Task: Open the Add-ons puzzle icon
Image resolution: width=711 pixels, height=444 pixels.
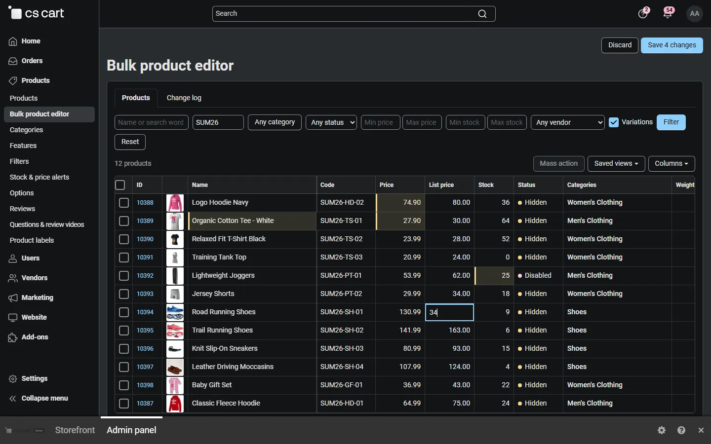Action: pyautogui.click(x=13, y=337)
